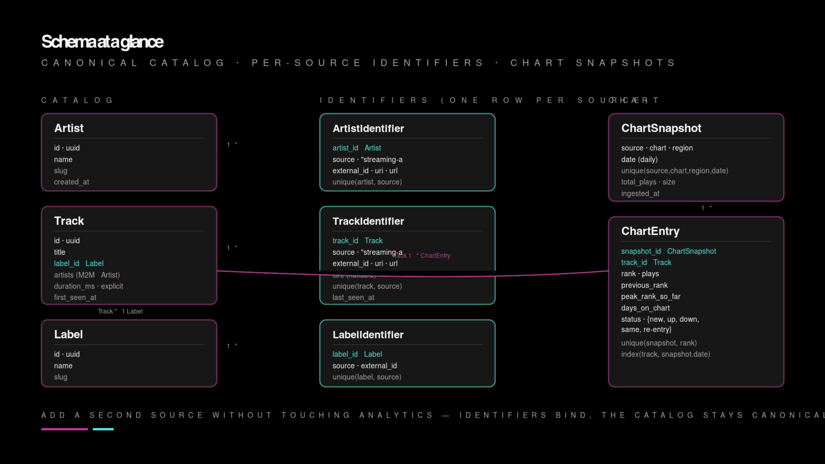The image size is (825, 464).
Task: Click 'peak_rank_so_far' in ChartEntry card
Action: [651, 296]
